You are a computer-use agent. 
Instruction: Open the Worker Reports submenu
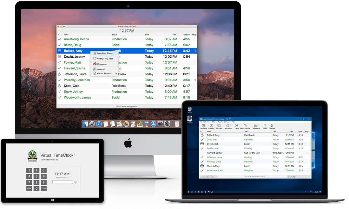(x=104, y=73)
